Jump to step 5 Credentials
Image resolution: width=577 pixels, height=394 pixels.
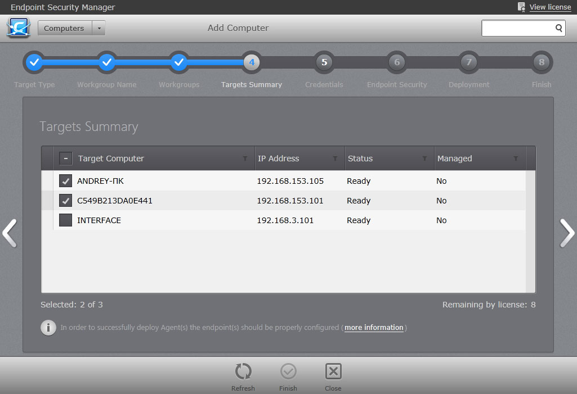pos(324,62)
